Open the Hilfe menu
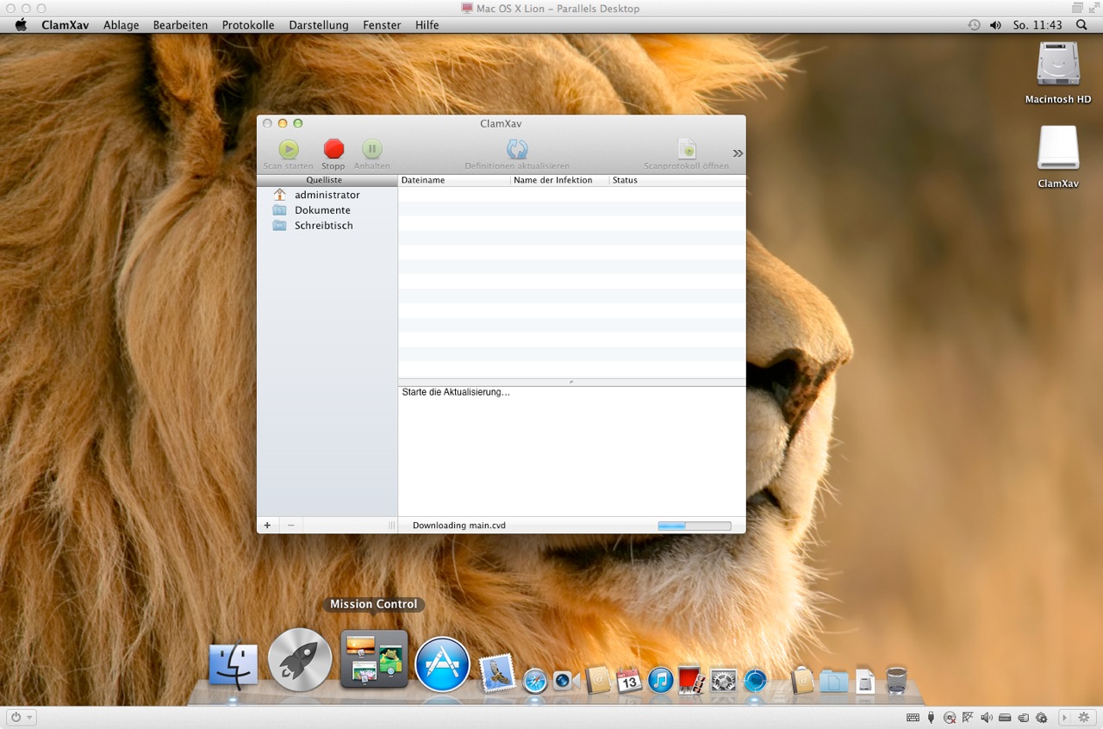1103x729 pixels. point(427,25)
